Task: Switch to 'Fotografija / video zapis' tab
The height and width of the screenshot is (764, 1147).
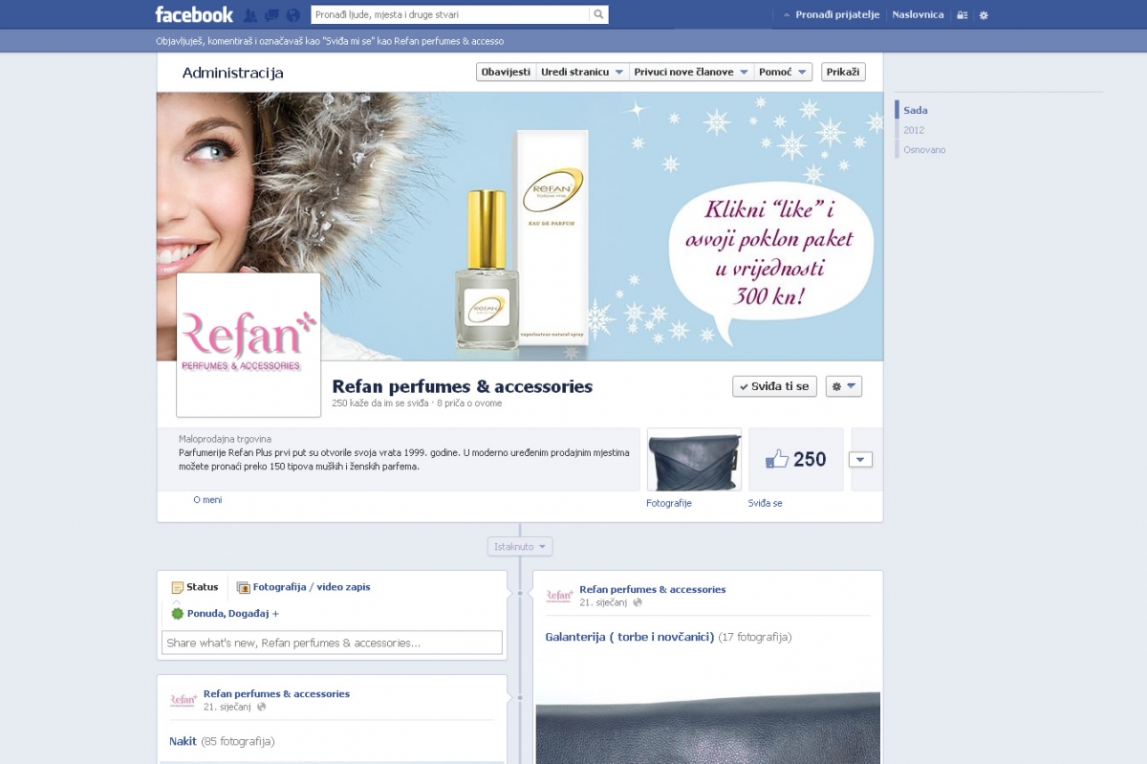Action: pyautogui.click(x=304, y=587)
